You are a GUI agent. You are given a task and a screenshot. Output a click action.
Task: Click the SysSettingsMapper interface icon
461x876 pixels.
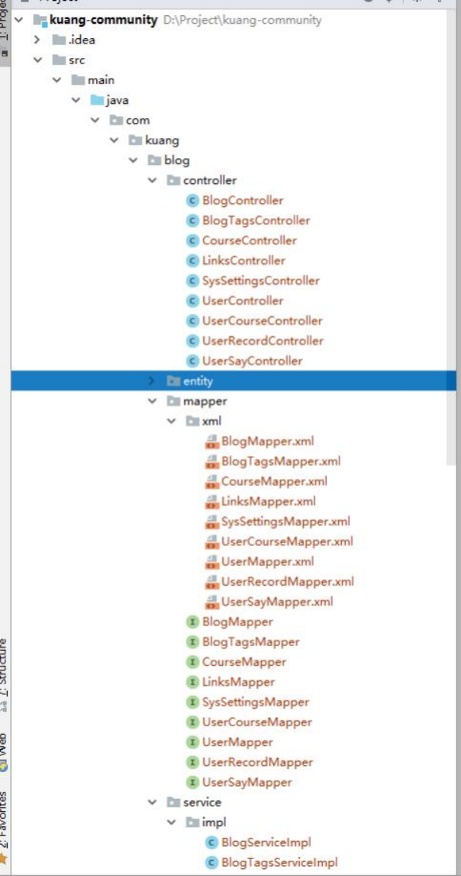192,703
